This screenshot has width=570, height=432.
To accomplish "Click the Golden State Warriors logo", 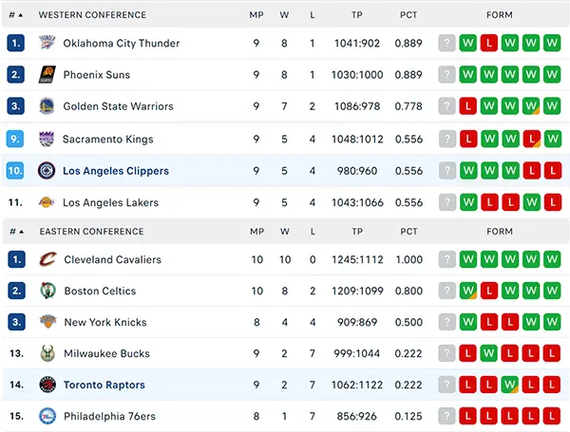I will [47, 106].
